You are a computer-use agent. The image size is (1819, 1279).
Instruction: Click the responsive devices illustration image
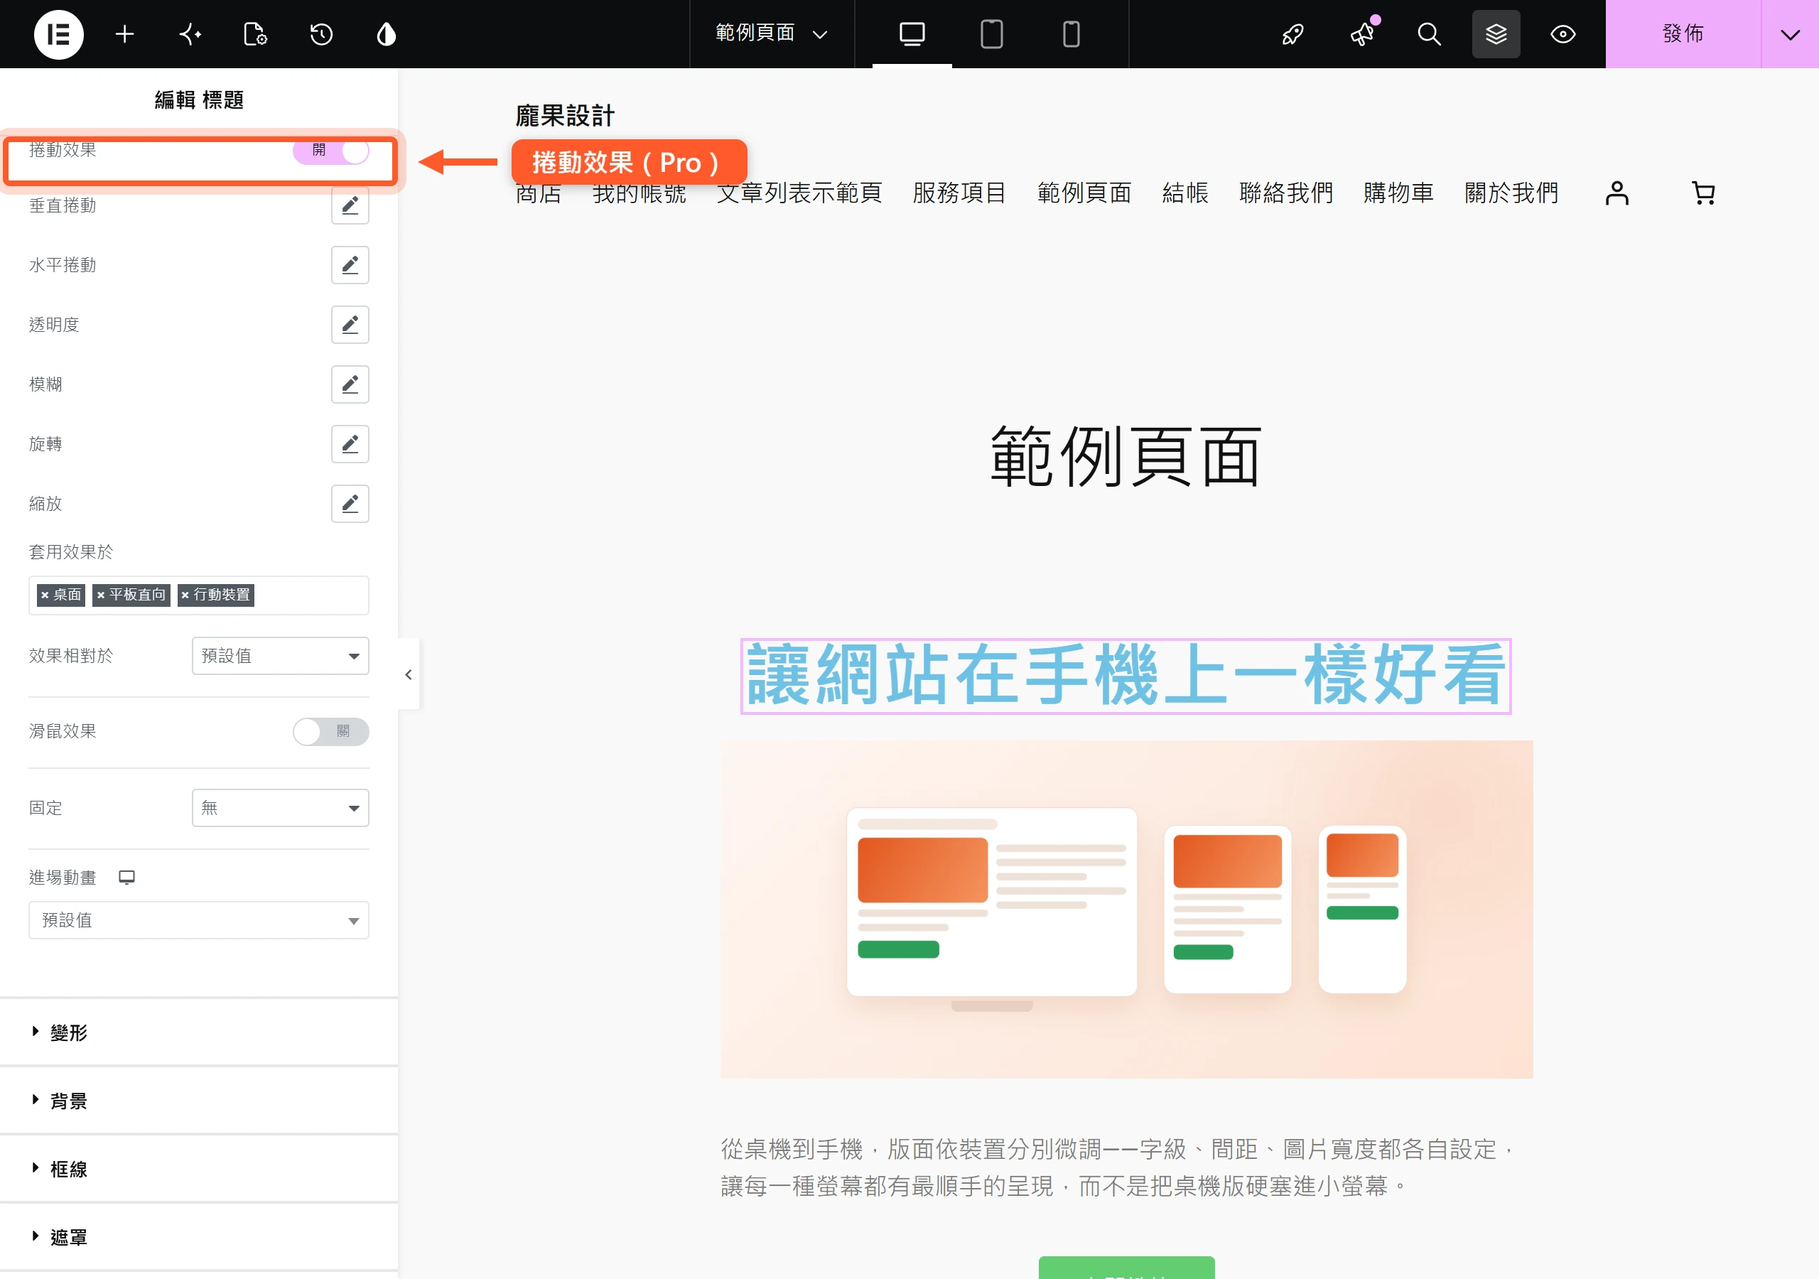tap(1127, 909)
